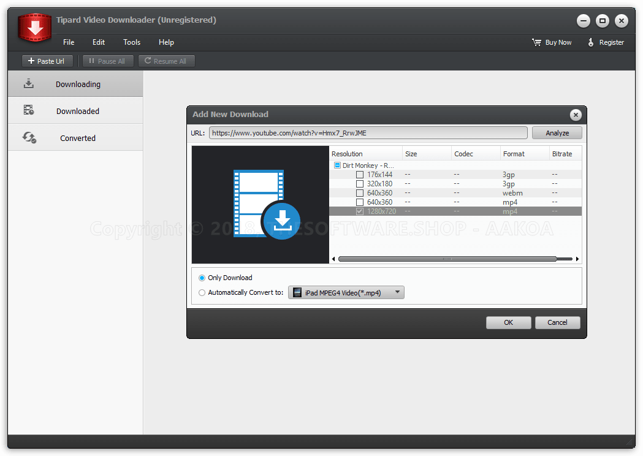Check the 640x360 webm resolution checkbox
The height and width of the screenshot is (456, 643).
(x=360, y=192)
